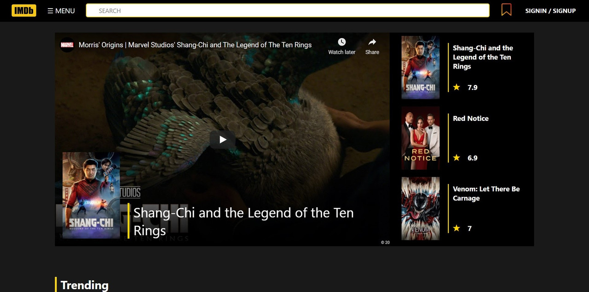Click the 7.9 rating value

[473, 87]
